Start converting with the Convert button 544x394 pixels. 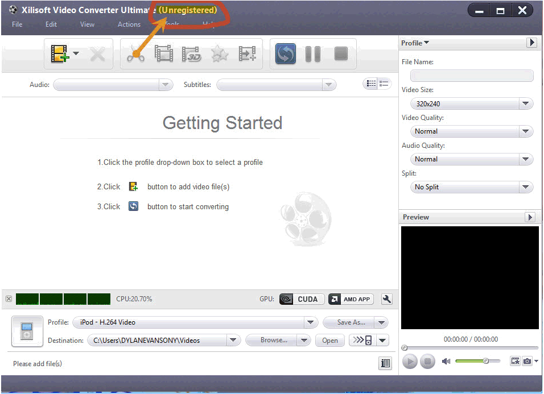(x=286, y=55)
